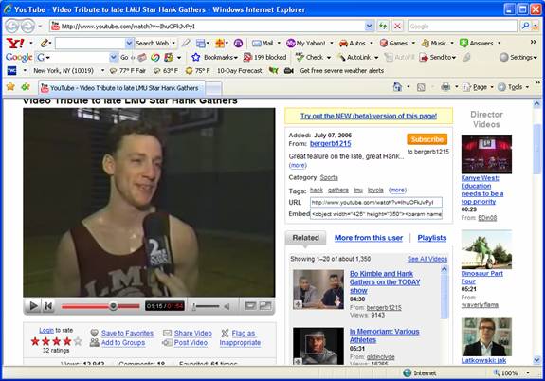Rate video with the fifth star
This screenshot has height=381, width=545.
coord(78,341)
